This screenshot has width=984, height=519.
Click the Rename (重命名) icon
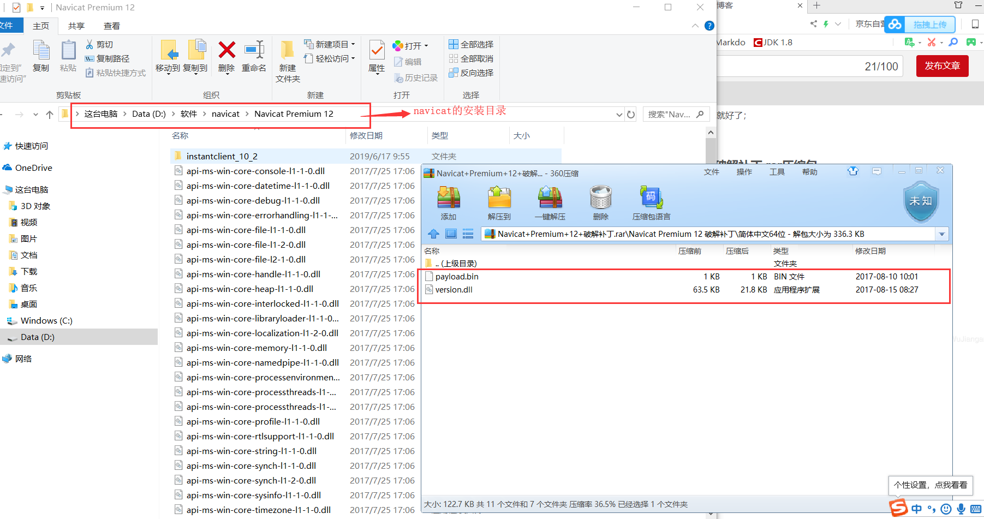(254, 50)
